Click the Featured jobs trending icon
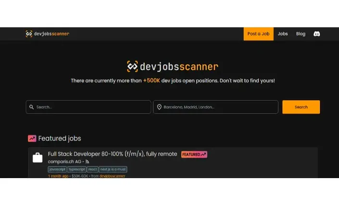The image size is (339, 205). (32, 139)
